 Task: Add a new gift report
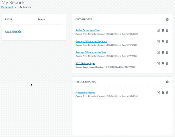167,20
